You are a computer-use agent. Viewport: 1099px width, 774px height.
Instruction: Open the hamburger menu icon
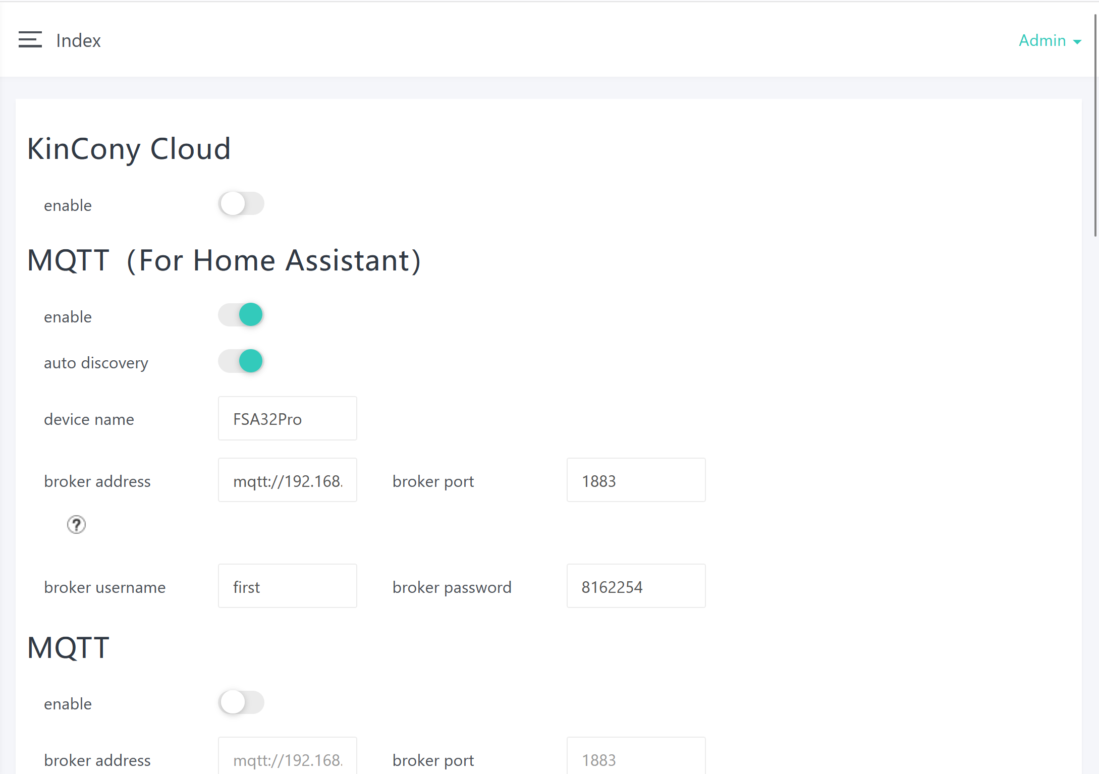[30, 40]
